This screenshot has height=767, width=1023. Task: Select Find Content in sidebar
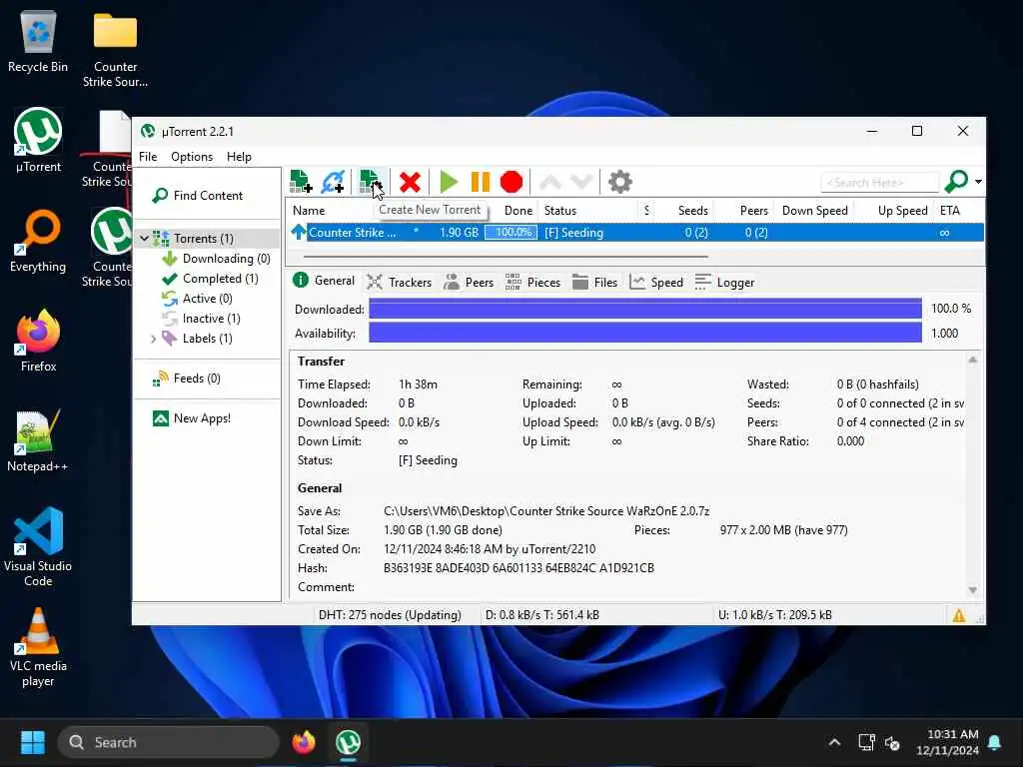pyautogui.click(x=208, y=196)
